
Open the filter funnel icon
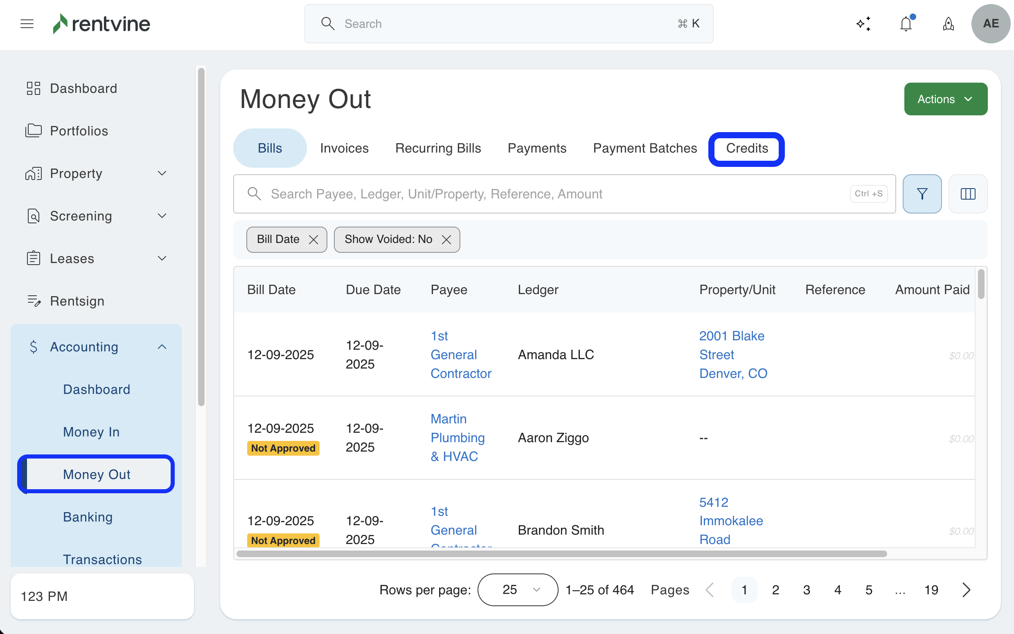(x=922, y=194)
